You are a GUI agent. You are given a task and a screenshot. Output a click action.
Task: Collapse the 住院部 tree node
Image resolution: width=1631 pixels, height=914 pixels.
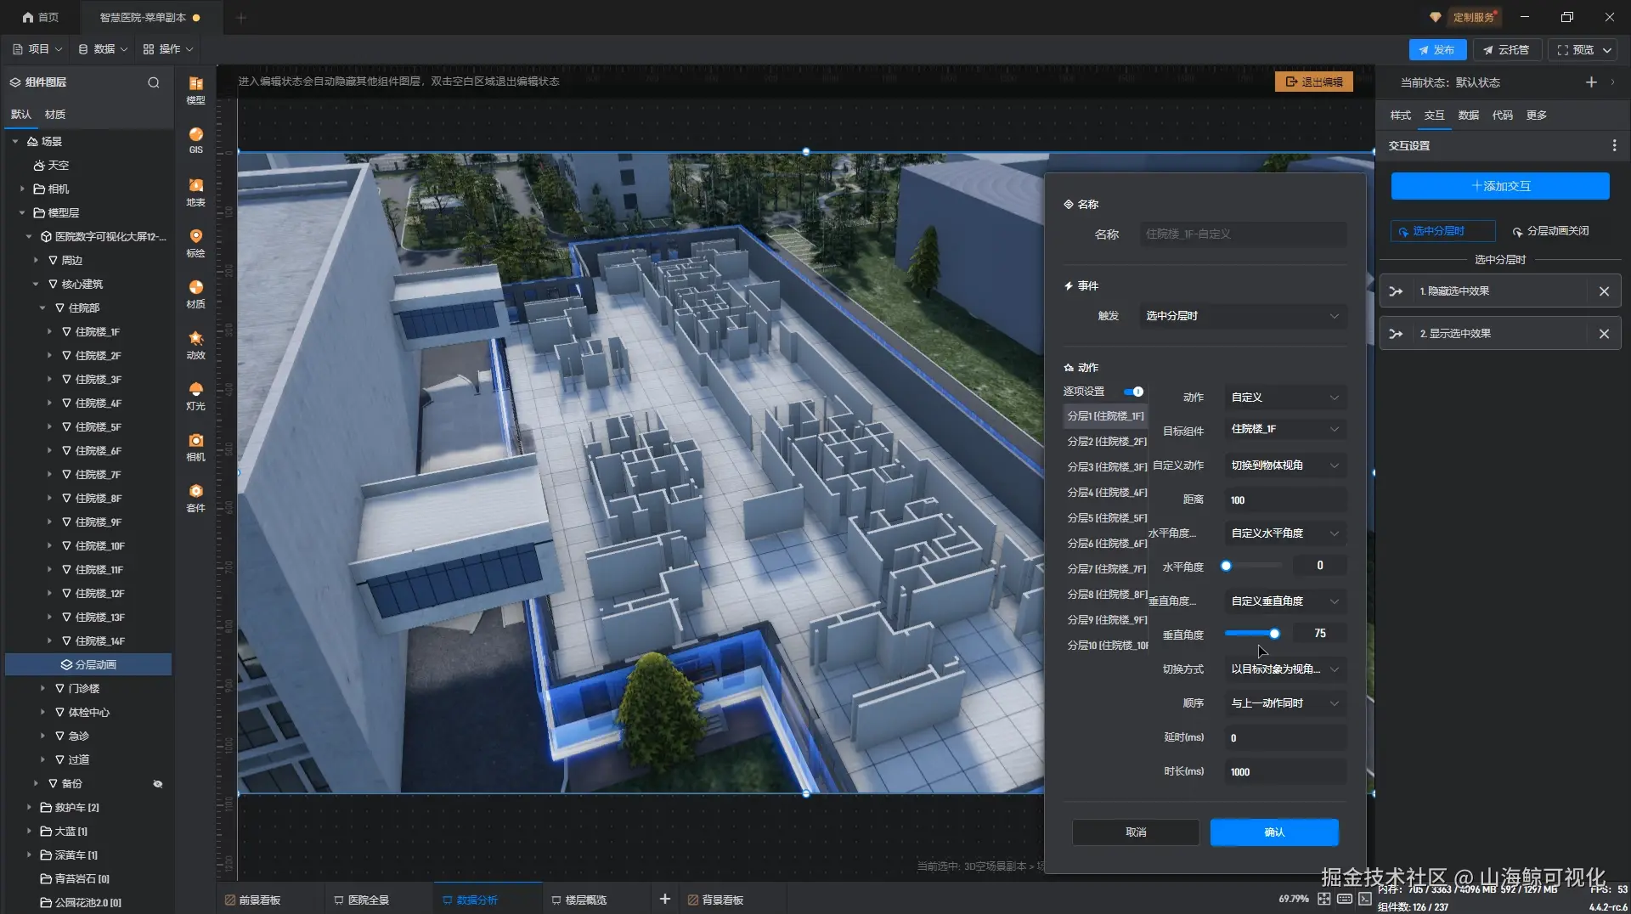[x=42, y=308]
